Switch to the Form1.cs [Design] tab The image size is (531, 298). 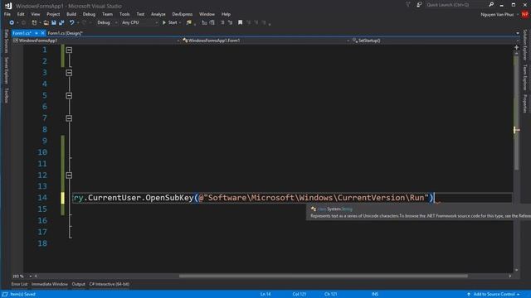(x=65, y=33)
